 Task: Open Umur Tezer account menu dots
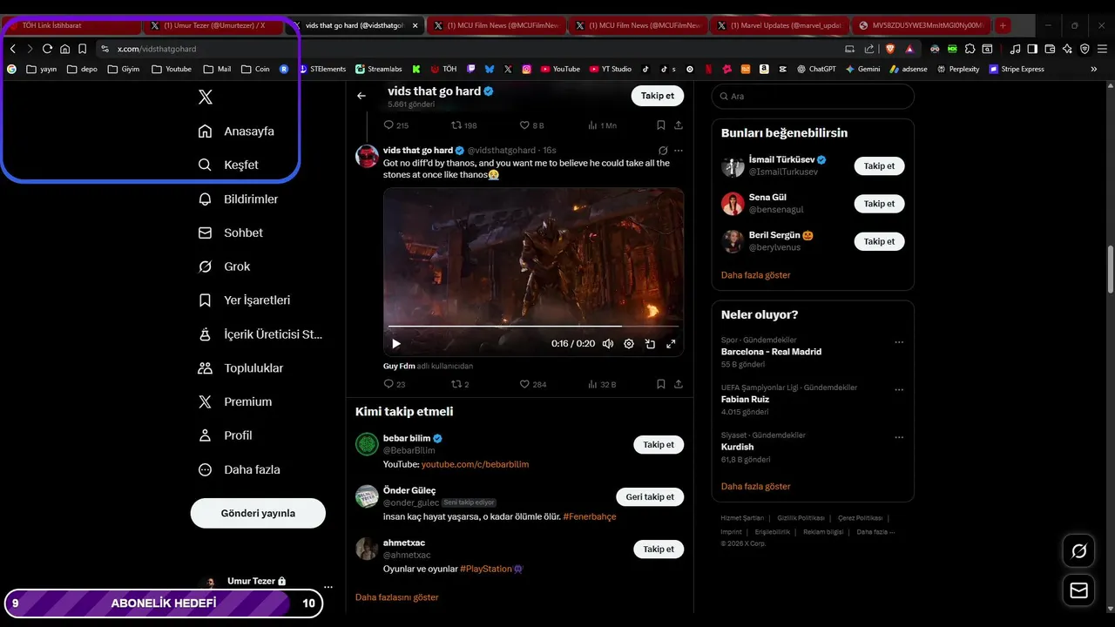tap(328, 588)
